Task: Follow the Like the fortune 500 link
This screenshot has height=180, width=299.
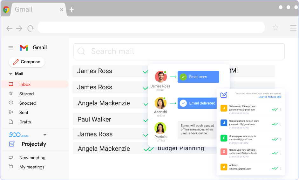Action: [x=270, y=97]
